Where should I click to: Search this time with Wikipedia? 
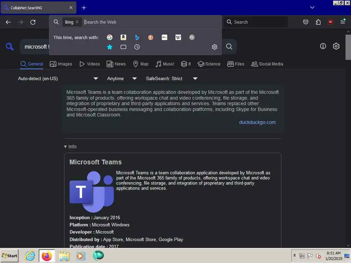click(x=178, y=37)
